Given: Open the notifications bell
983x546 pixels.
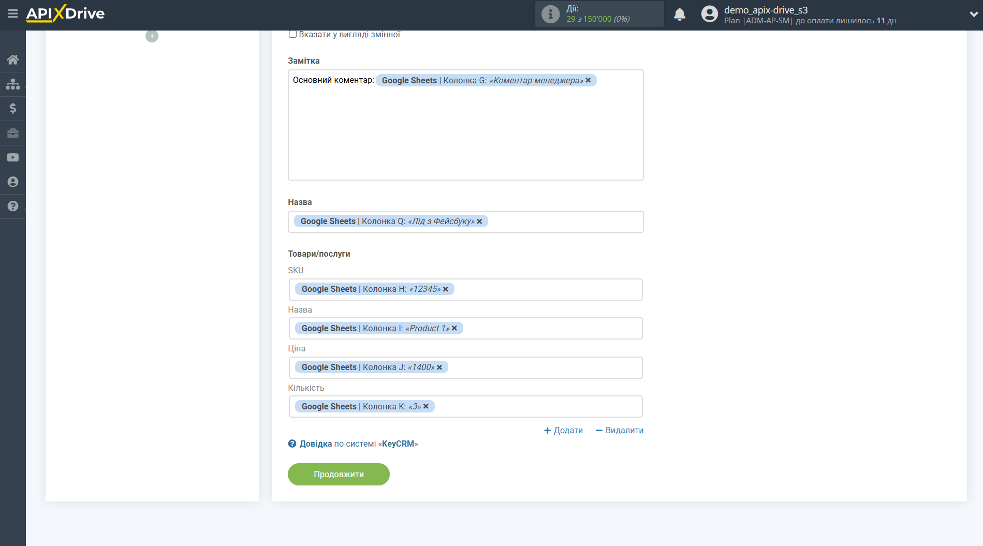Looking at the screenshot, I should (x=680, y=14).
